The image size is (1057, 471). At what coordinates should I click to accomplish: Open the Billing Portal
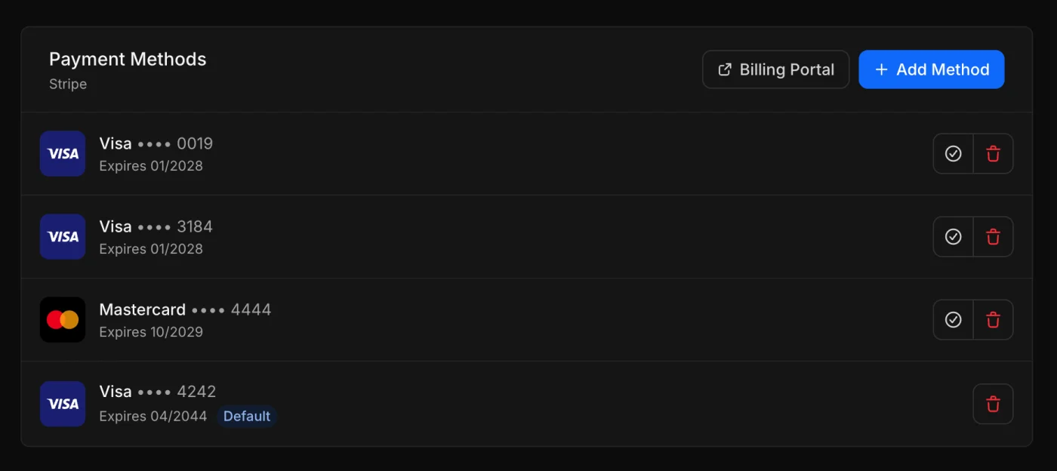[775, 69]
